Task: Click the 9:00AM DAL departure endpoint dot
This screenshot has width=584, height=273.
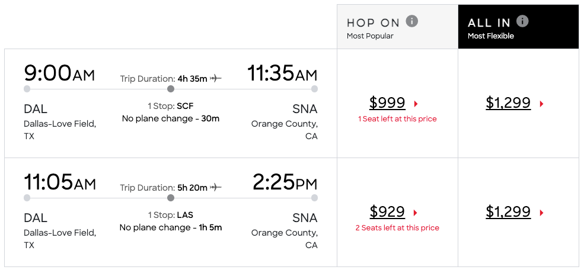Action: coord(27,89)
